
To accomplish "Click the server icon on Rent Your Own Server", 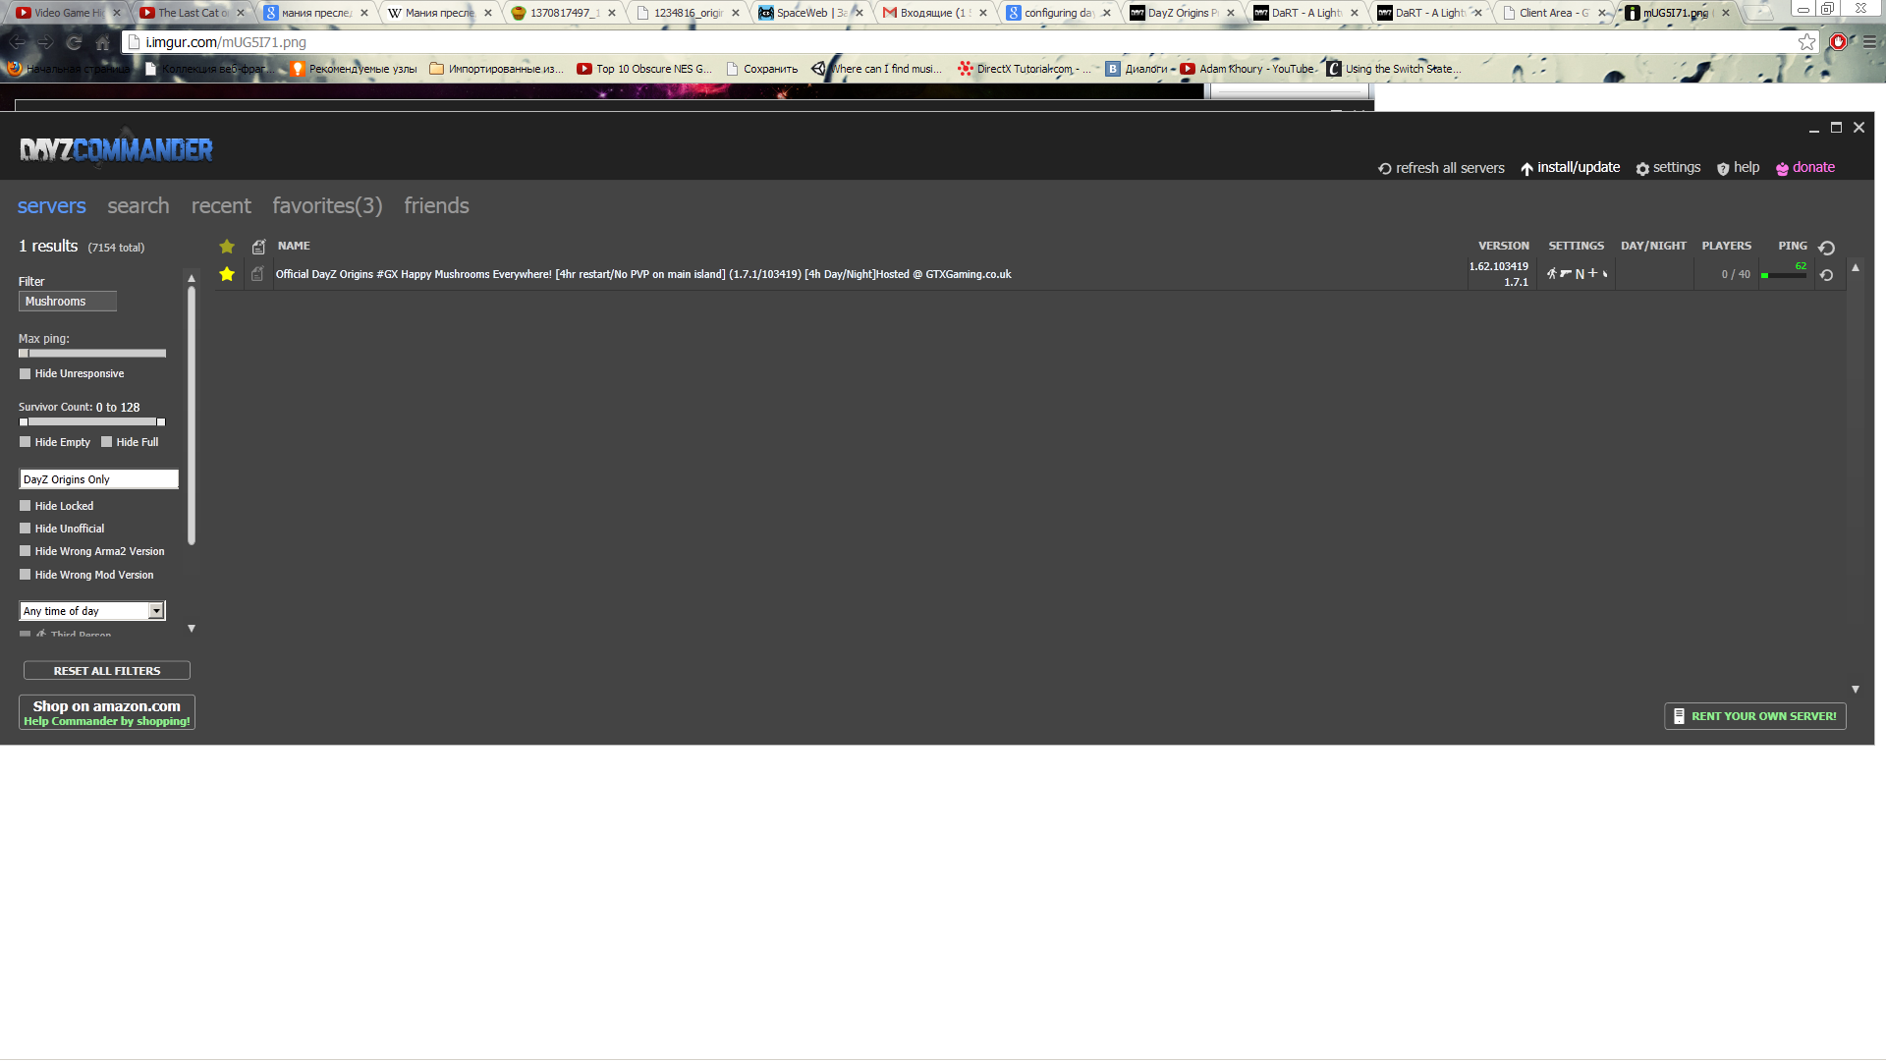I will (x=1679, y=716).
